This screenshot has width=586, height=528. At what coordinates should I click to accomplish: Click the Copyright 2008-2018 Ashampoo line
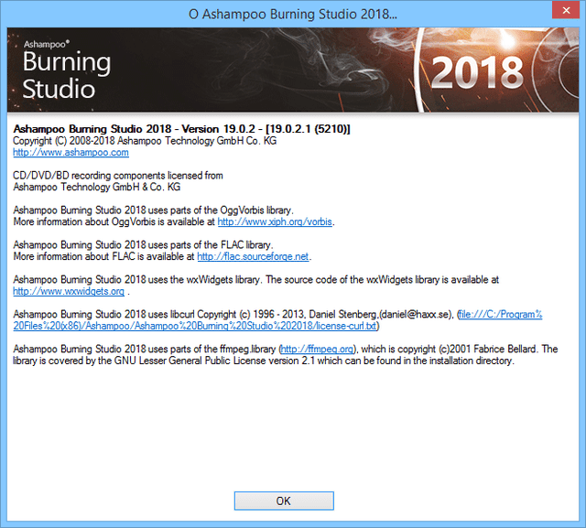pyautogui.click(x=145, y=141)
